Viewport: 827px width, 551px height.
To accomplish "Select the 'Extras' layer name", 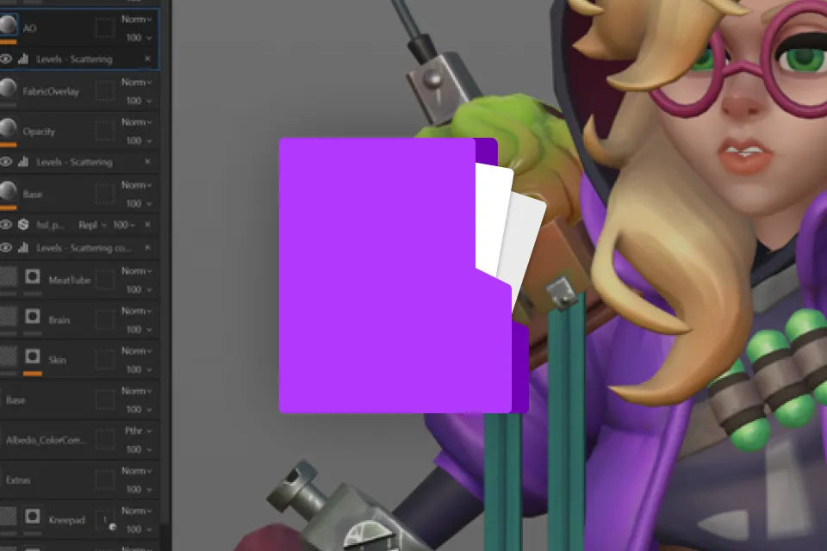I will (18, 480).
